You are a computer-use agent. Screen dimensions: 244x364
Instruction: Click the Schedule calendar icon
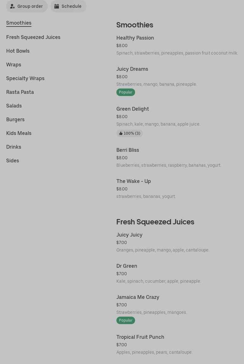click(57, 6)
